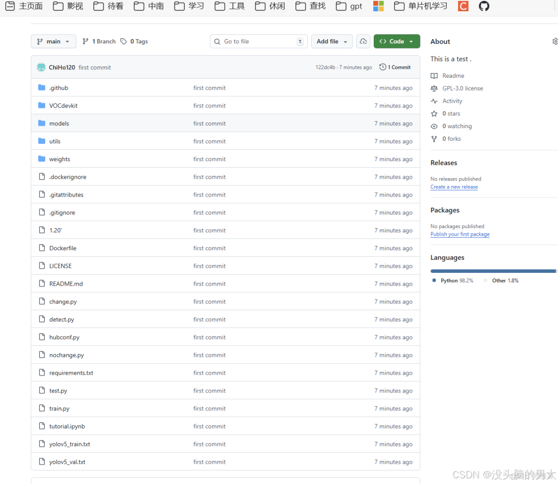Click inside the Go to file search field
This screenshot has height=484, width=558.
coord(258,41)
